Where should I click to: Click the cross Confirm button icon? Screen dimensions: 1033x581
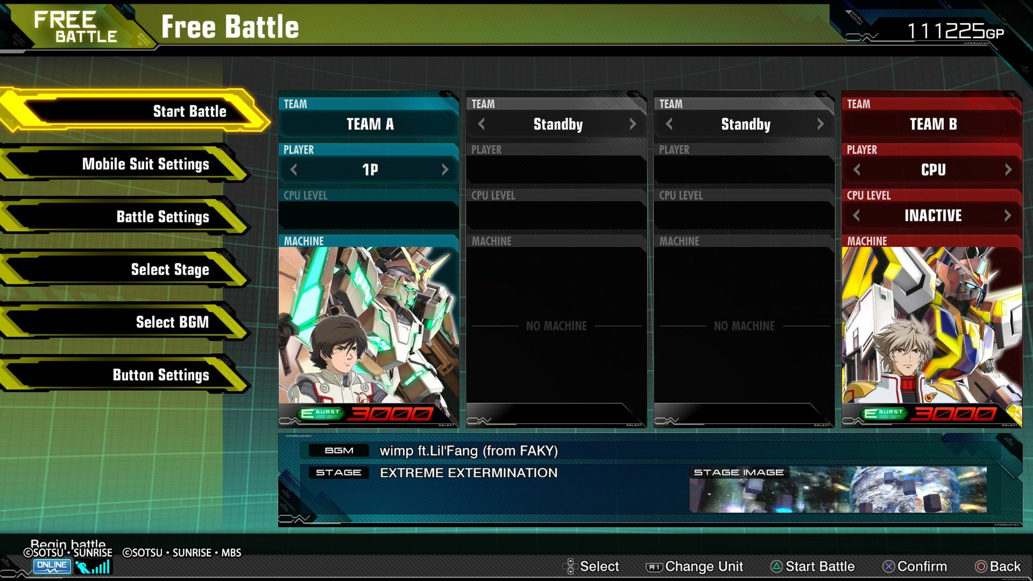888,566
